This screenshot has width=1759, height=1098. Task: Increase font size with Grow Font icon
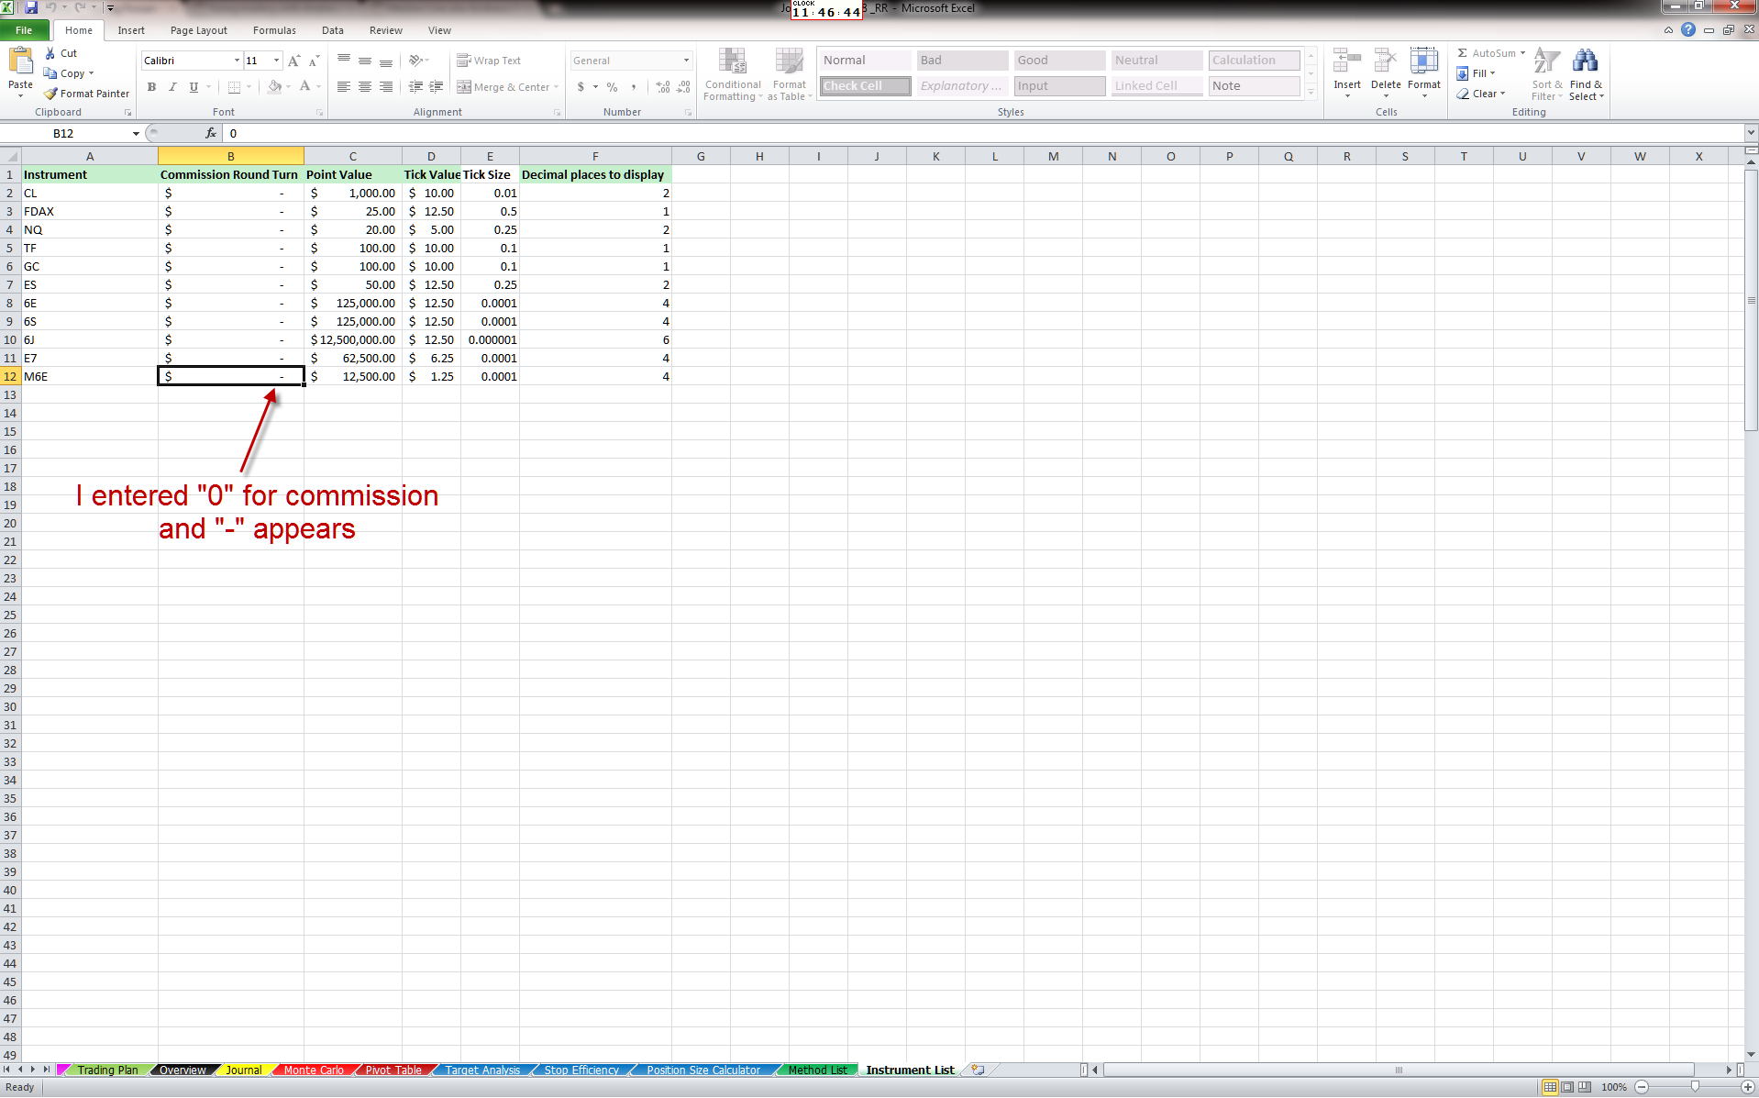click(293, 61)
